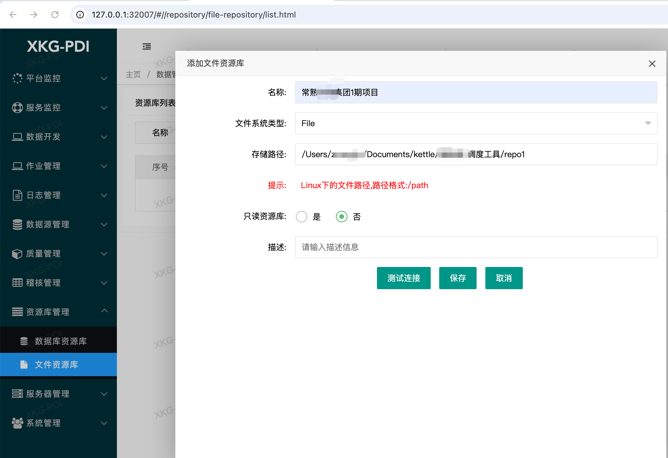This screenshot has width=668, height=458.
Task: Open the 平台监控 monitoring section icon
Action: click(x=18, y=78)
